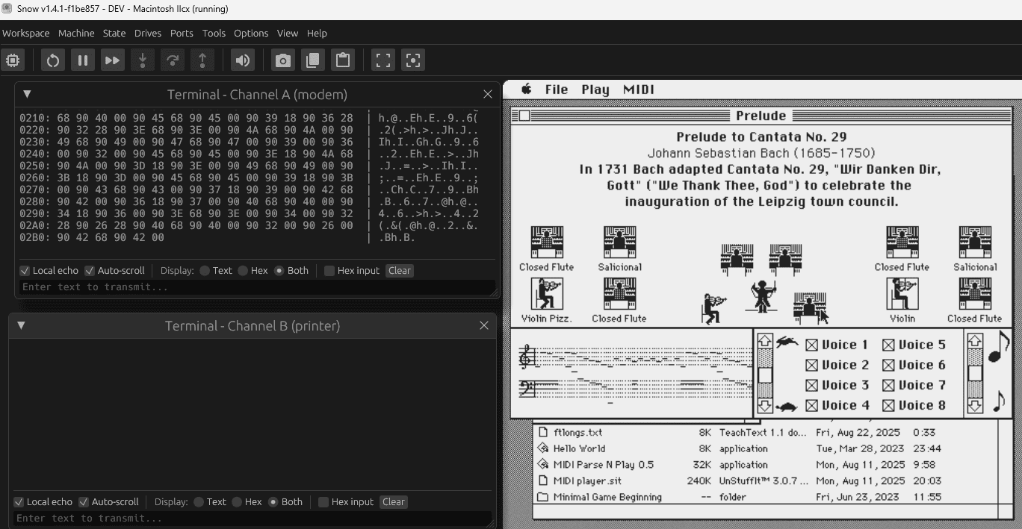Open the Macintosh File menu

pyautogui.click(x=557, y=90)
